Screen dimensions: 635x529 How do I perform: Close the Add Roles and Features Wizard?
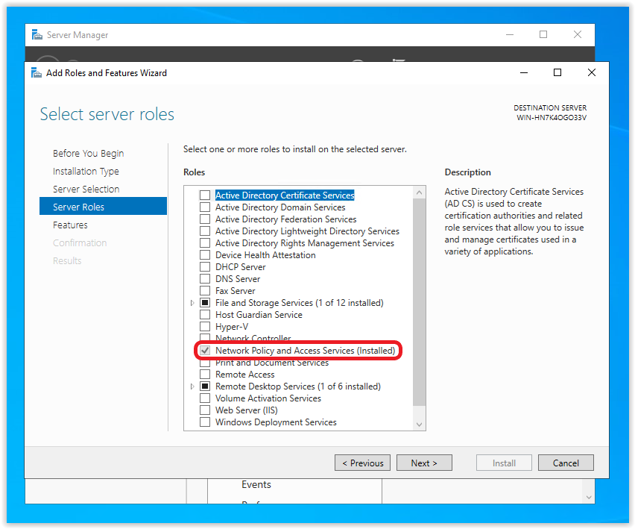(x=591, y=72)
